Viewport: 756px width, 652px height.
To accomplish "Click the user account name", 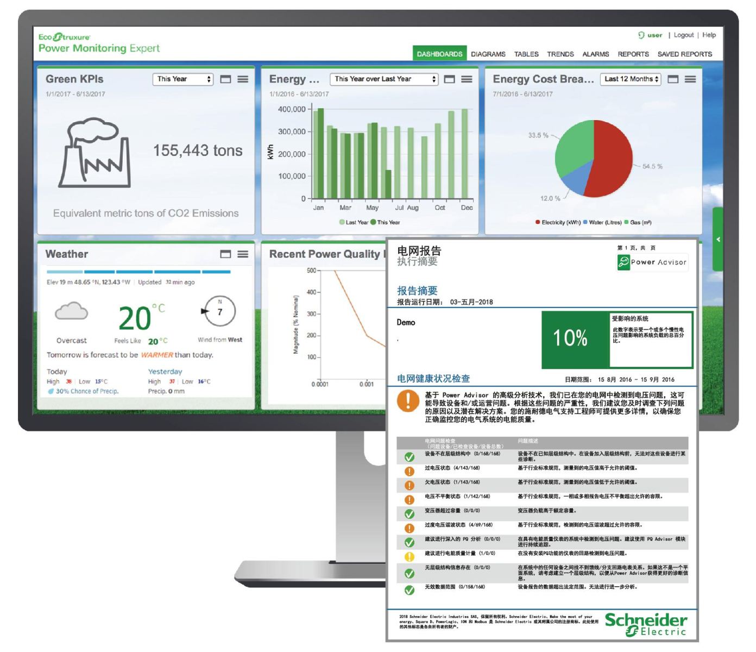I will pos(654,35).
